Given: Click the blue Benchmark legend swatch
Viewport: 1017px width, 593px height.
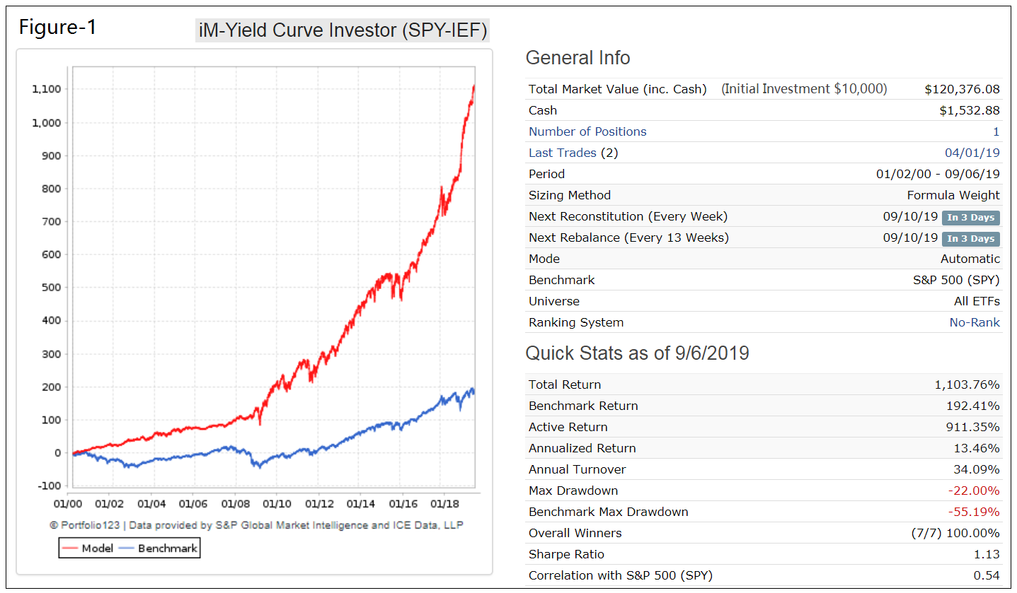Looking at the screenshot, I should [x=127, y=548].
